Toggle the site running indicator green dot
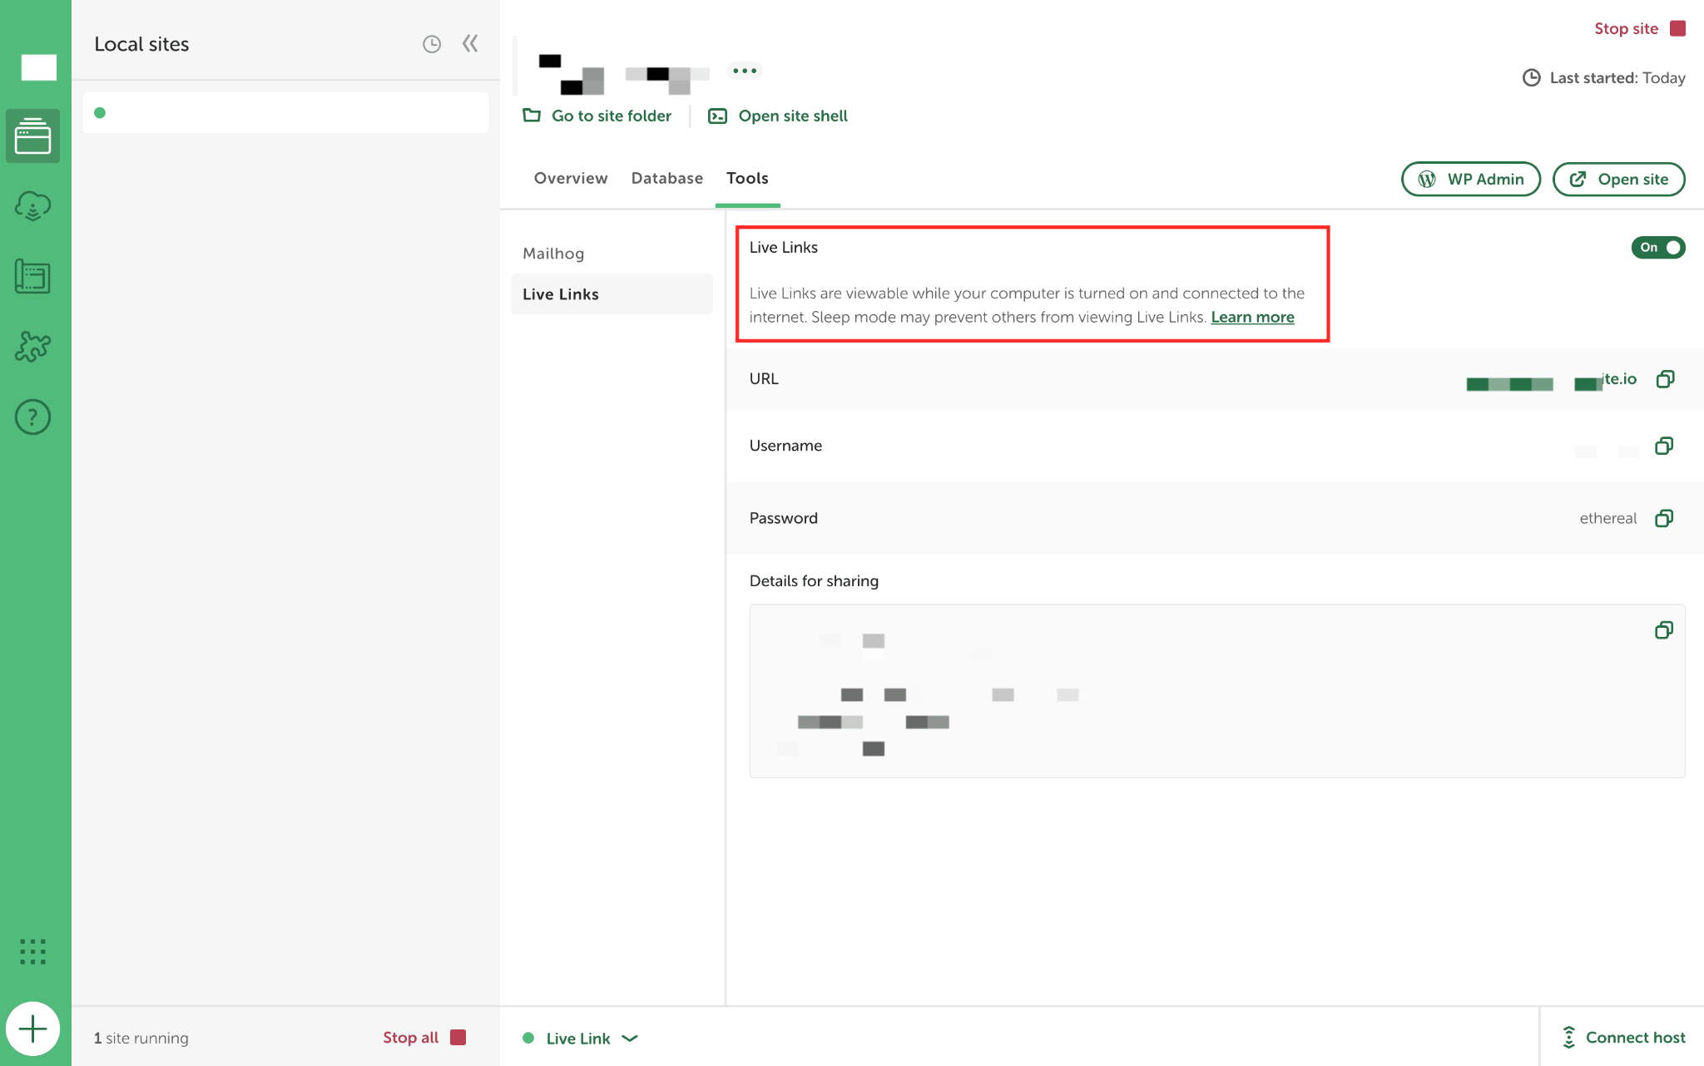 coord(101,113)
